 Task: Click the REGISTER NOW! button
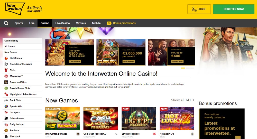234,9
